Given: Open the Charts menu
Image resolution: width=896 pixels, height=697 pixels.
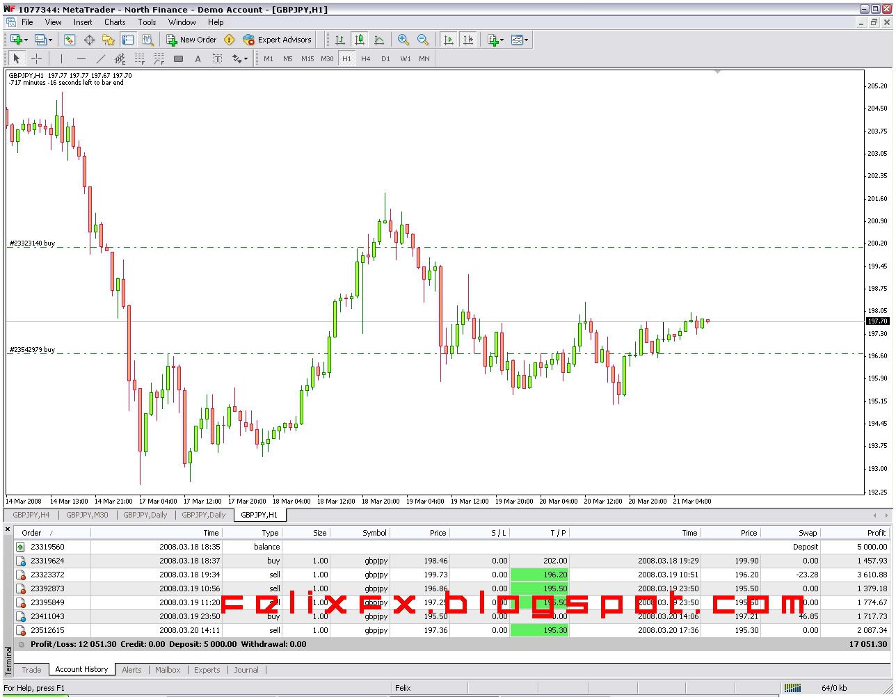Looking at the screenshot, I should pyautogui.click(x=115, y=22).
